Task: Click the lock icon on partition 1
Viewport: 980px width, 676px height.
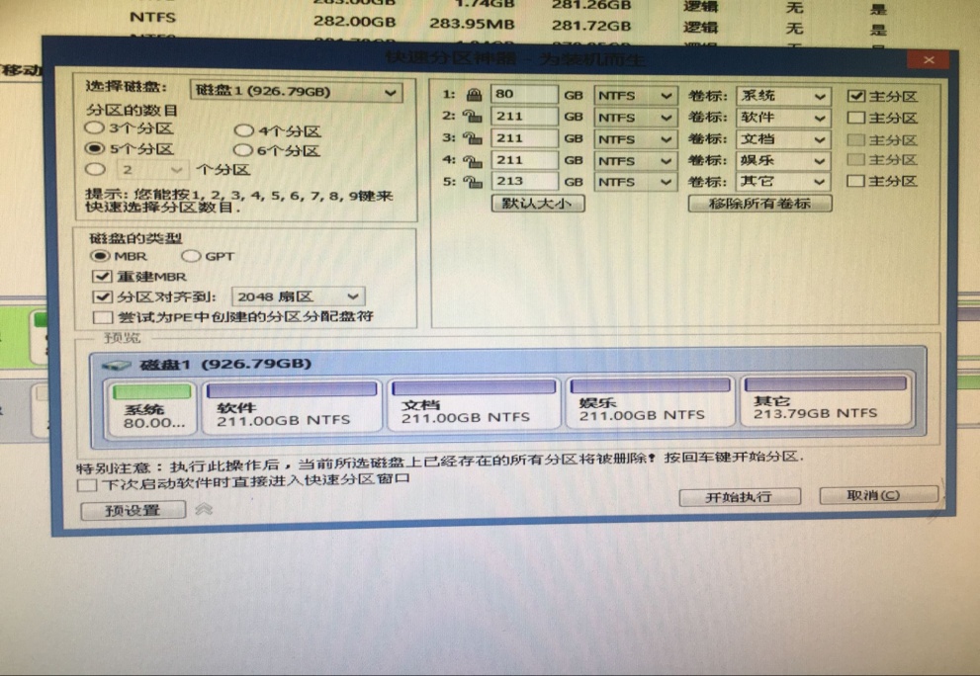Action: (x=474, y=95)
